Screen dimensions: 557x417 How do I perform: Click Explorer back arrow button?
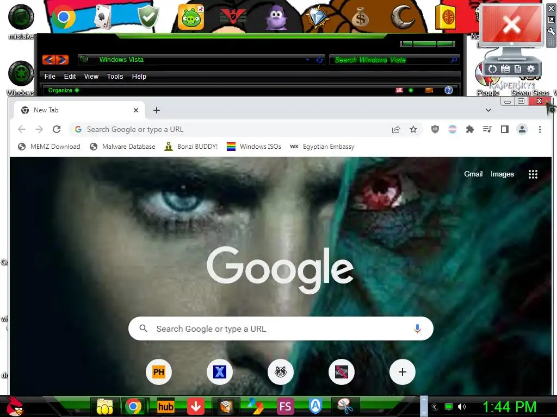tap(48, 60)
